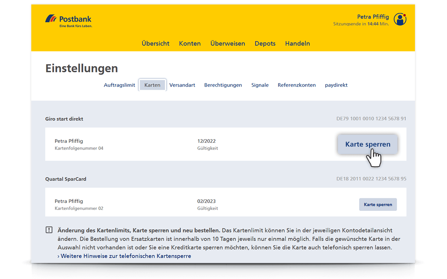Go to Konten in the main navigation

190,44
